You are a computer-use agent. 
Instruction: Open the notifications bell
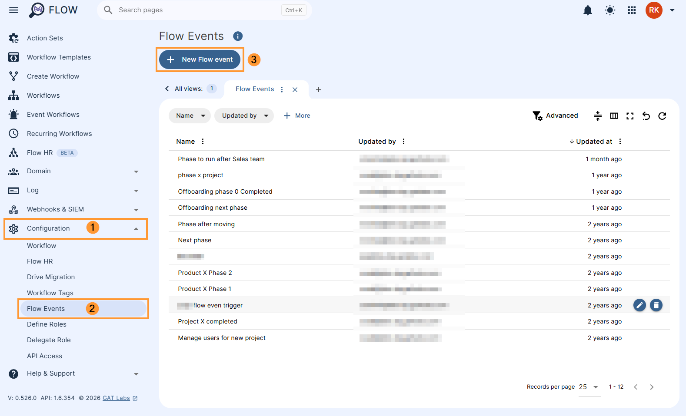pyautogui.click(x=588, y=10)
